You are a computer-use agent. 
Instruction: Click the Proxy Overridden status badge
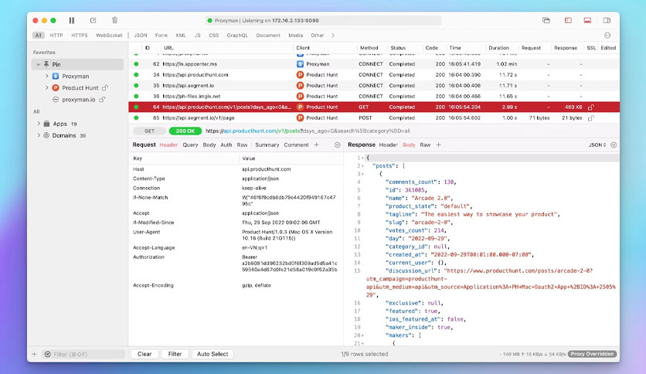pyautogui.click(x=593, y=354)
